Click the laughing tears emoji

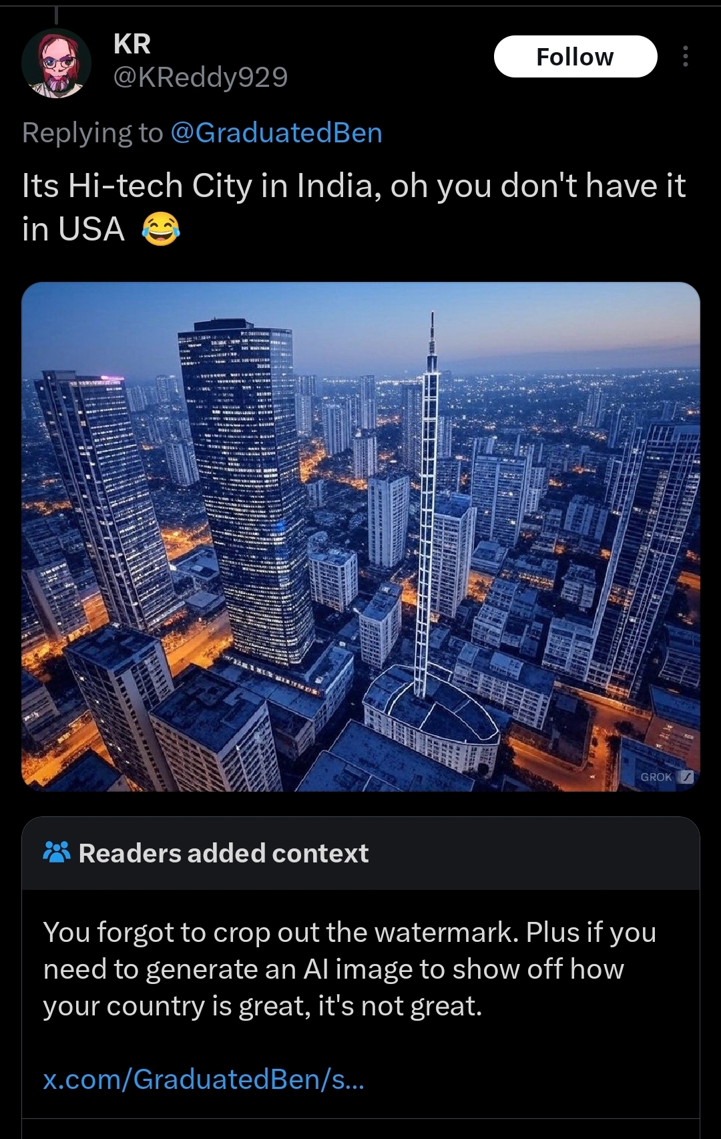(x=161, y=229)
